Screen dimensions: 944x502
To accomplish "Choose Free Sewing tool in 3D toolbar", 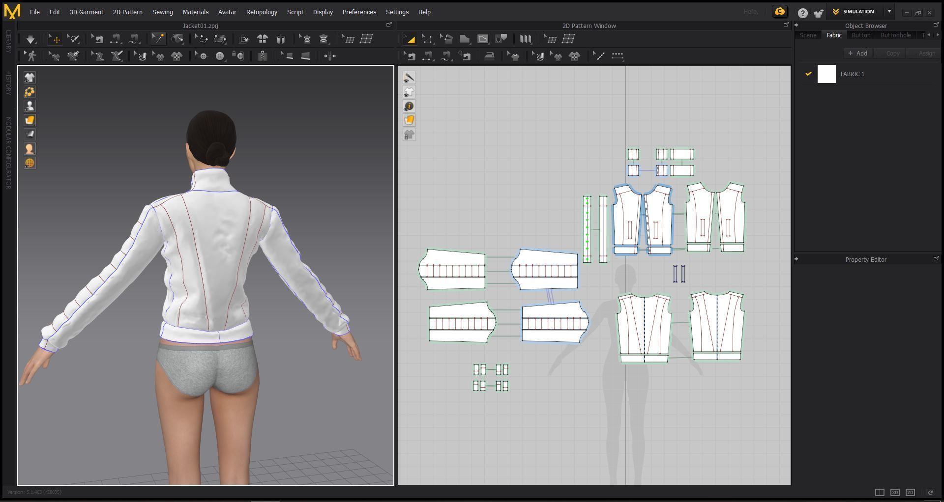I will 134,39.
